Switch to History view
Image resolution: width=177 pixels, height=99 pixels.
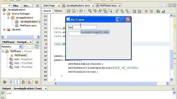tap(58, 11)
